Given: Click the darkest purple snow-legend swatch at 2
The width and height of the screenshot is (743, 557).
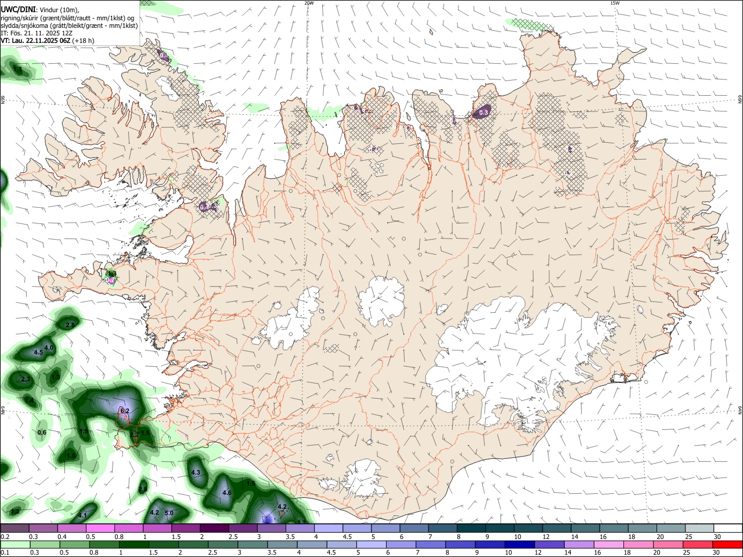Looking at the screenshot, I should (x=214, y=529).
